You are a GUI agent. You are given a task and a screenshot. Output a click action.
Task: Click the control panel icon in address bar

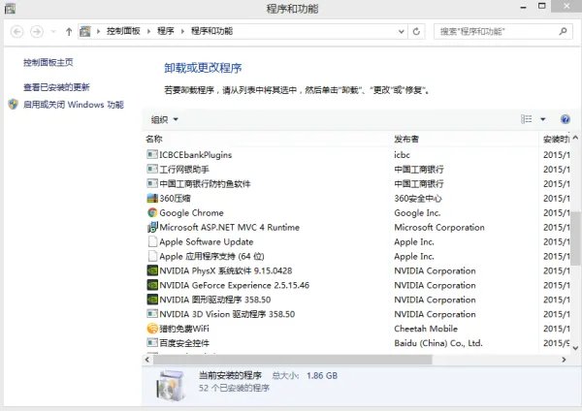point(85,32)
